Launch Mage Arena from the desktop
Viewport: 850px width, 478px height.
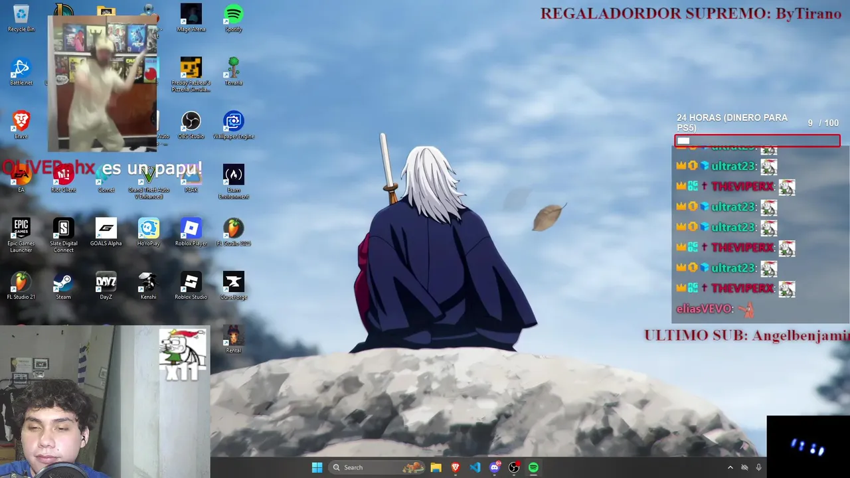(x=191, y=18)
